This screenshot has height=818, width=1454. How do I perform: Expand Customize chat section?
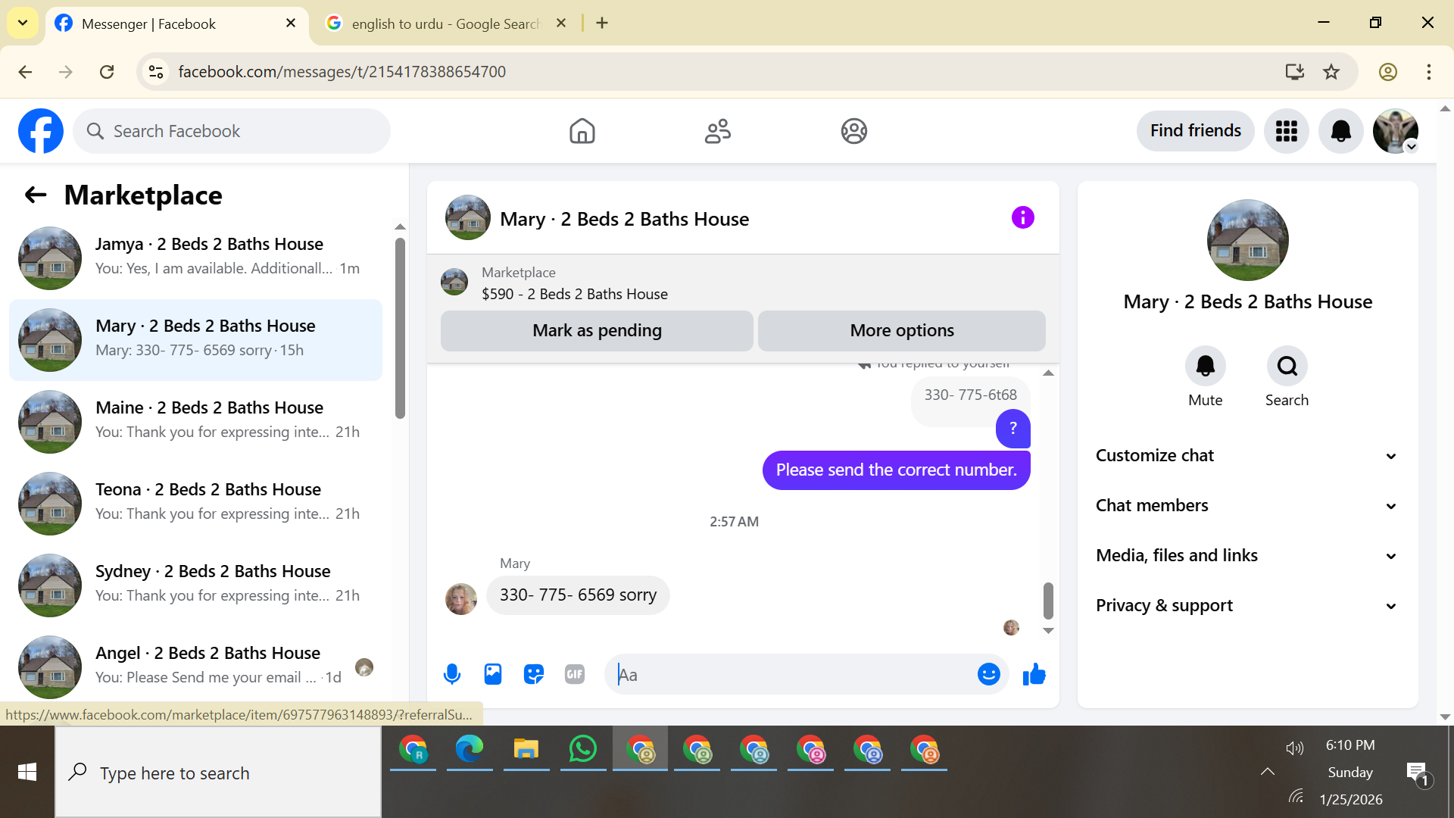pyautogui.click(x=1247, y=456)
